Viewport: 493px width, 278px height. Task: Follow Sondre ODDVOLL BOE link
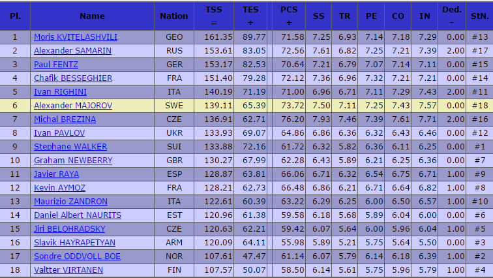(77, 256)
